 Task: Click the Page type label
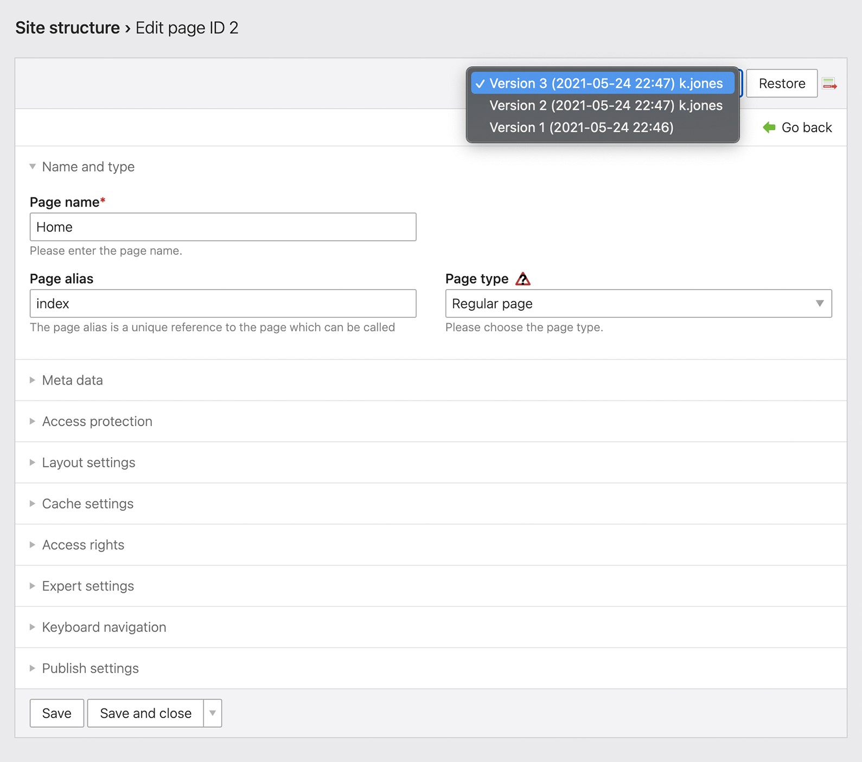pyautogui.click(x=477, y=279)
